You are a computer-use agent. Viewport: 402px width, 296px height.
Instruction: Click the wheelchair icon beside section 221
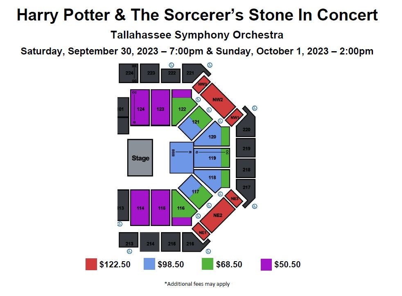[210, 65]
